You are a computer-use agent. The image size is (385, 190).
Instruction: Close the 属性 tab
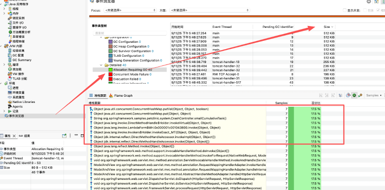[x=14, y=136]
